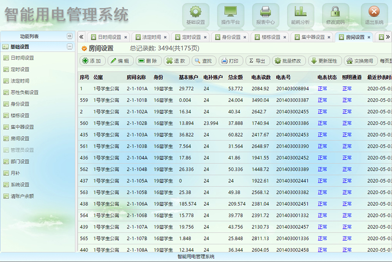This screenshot has width=392, height=262.
Task: Open the 操作平台 monitor icon
Action: [231, 12]
